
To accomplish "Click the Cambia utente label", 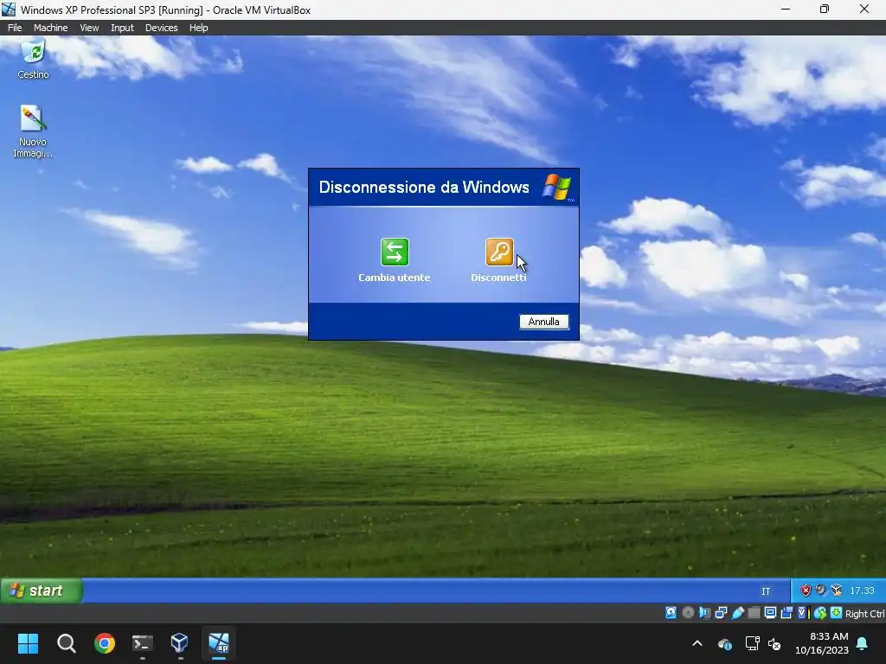I will [395, 278].
